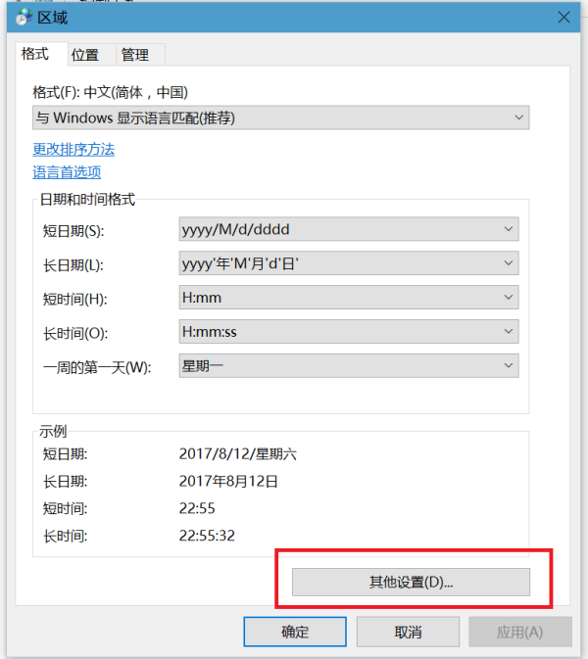Viewport: 588px width, 659px height.
Task: Click the 应用(A) button
Action: (x=519, y=633)
